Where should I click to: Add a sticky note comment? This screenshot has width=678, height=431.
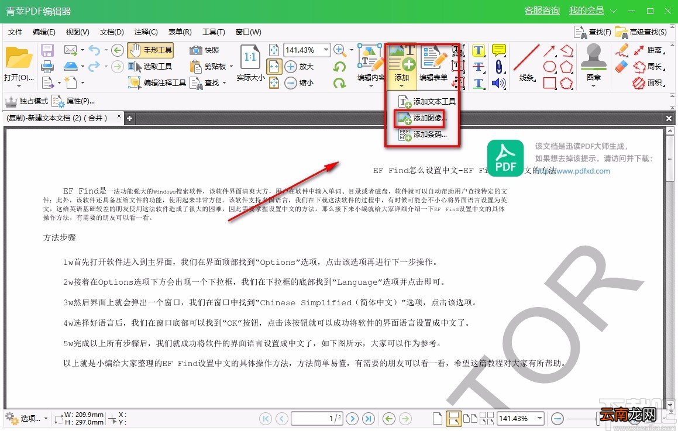pyautogui.click(x=499, y=50)
